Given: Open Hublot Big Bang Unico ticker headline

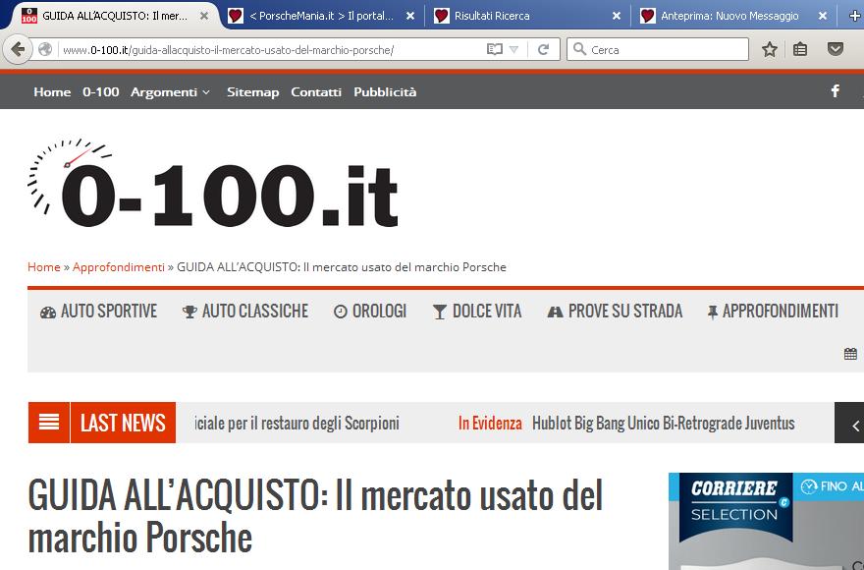Looking at the screenshot, I should coord(664,424).
